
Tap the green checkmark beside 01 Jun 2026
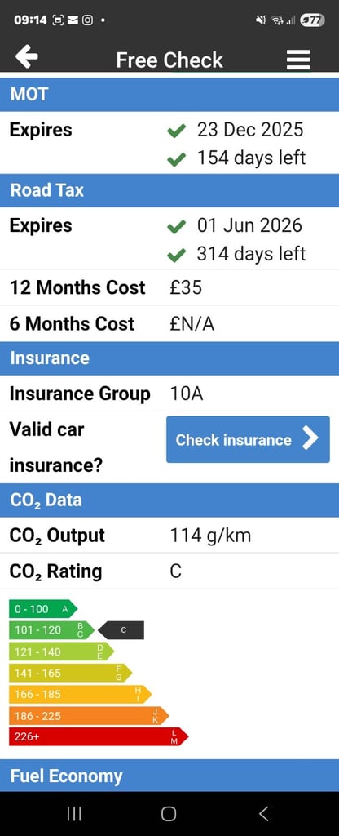(x=176, y=226)
